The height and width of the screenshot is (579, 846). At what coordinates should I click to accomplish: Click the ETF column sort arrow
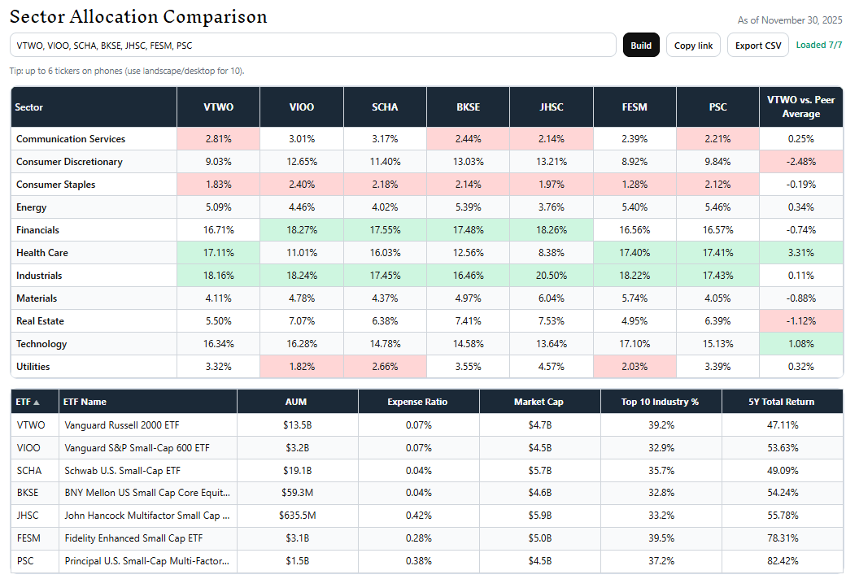[36, 402]
